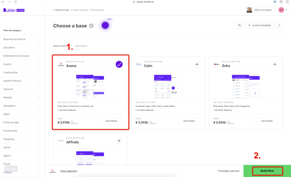View Details for Calm template
Image resolution: width=291 pixels, height=177 pixels.
(x=189, y=121)
